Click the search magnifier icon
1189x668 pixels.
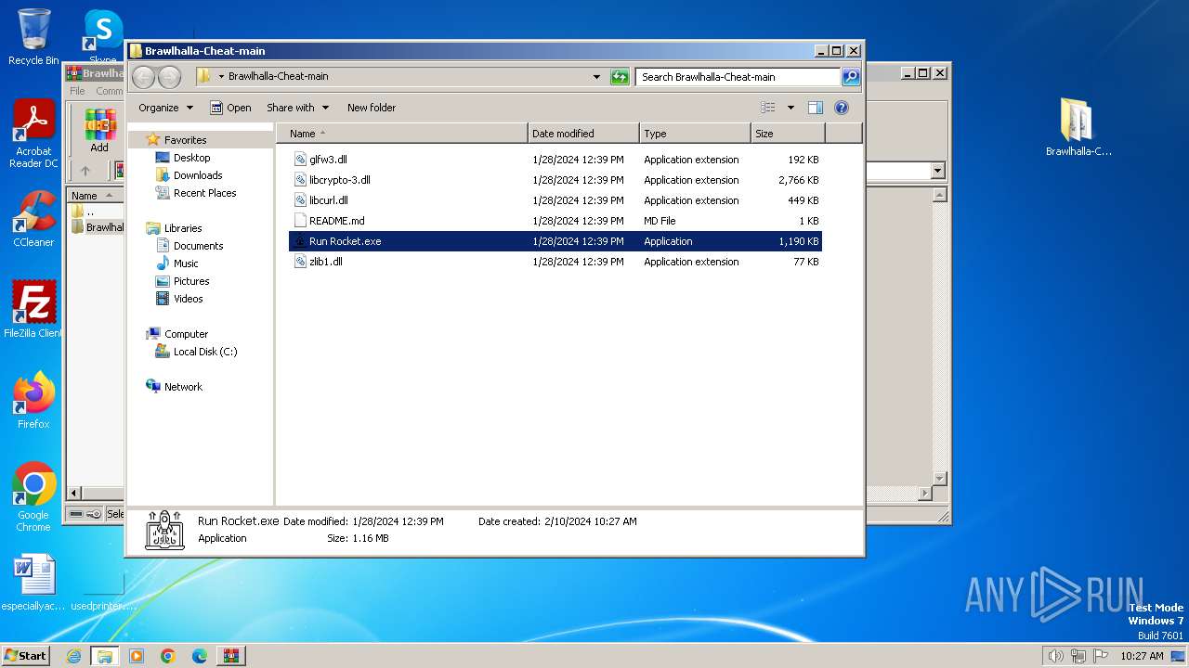coord(850,77)
